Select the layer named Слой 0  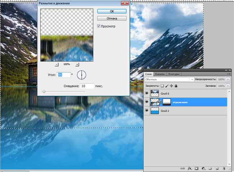pos(165,94)
